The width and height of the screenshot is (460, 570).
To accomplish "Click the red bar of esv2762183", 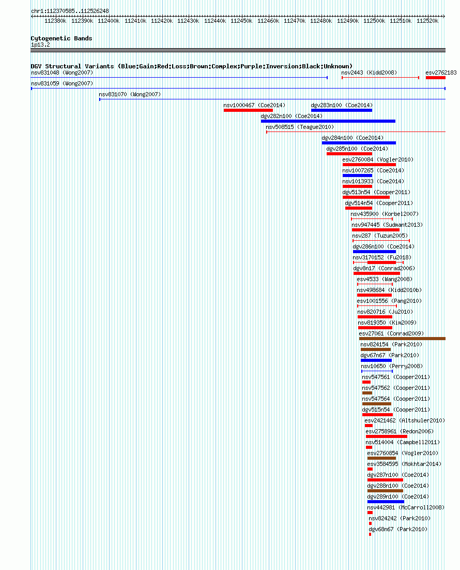I will pyautogui.click(x=435, y=78).
